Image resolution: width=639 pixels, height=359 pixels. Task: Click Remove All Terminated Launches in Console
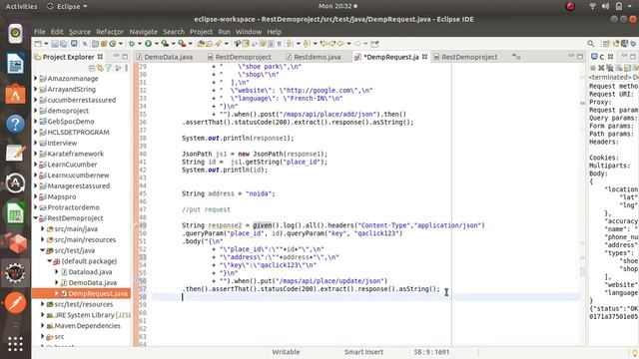tap(609, 68)
